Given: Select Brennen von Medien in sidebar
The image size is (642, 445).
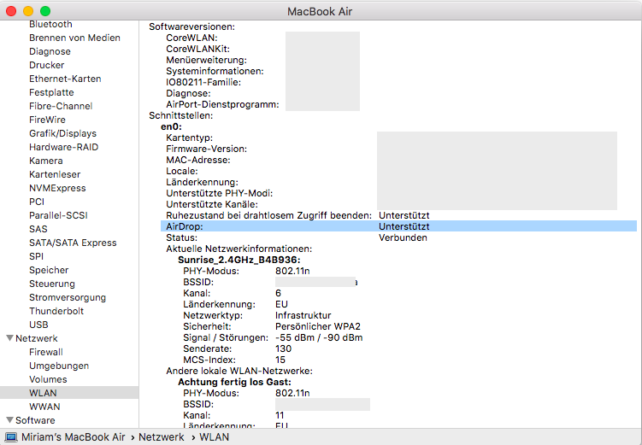Looking at the screenshot, I should [x=74, y=38].
